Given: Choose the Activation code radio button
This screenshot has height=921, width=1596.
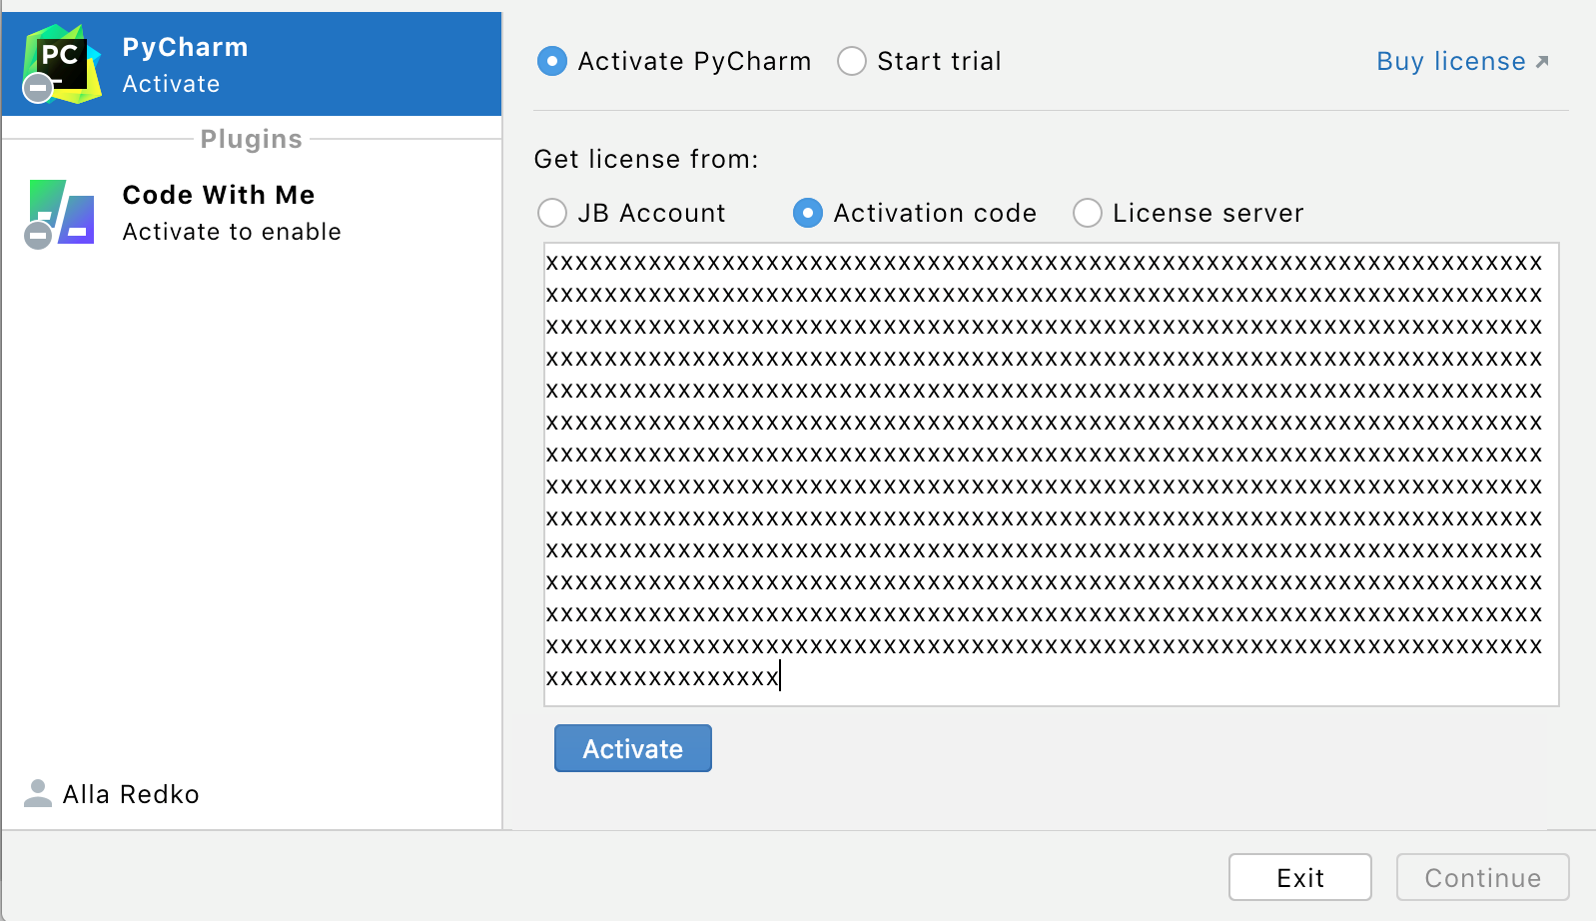Looking at the screenshot, I should point(808,213).
